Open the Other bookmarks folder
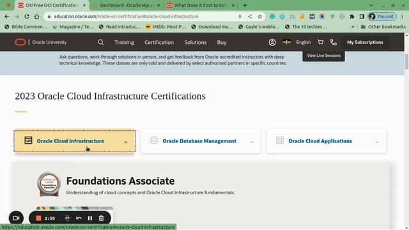This screenshot has width=409, height=230. pyautogui.click(x=383, y=27)
